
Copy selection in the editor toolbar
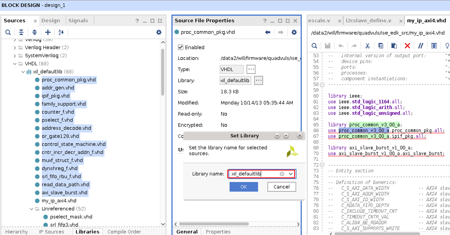pos(381,46)
